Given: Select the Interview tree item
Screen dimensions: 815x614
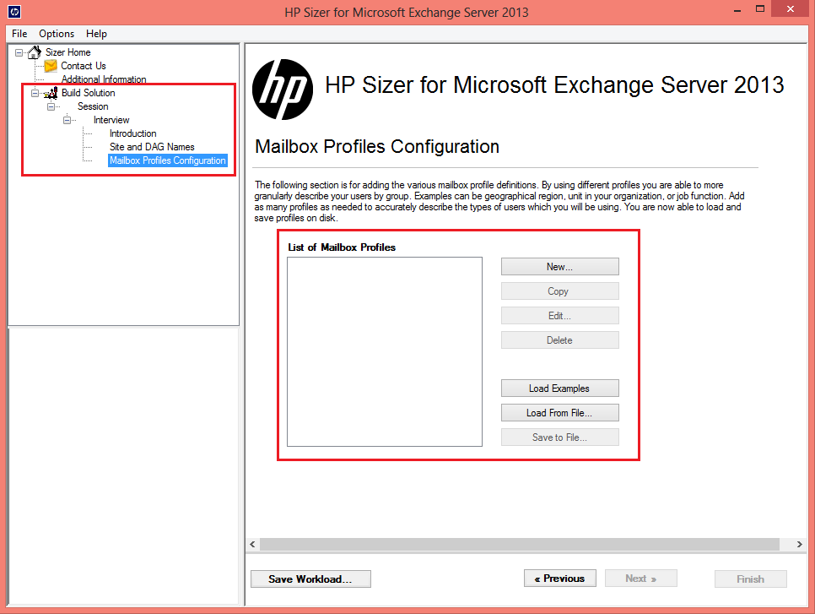Looking at the screenshot, I should pos(111,120).
